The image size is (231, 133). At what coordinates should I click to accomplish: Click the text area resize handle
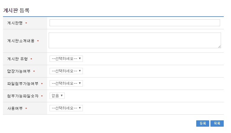(x=219, y=46)
